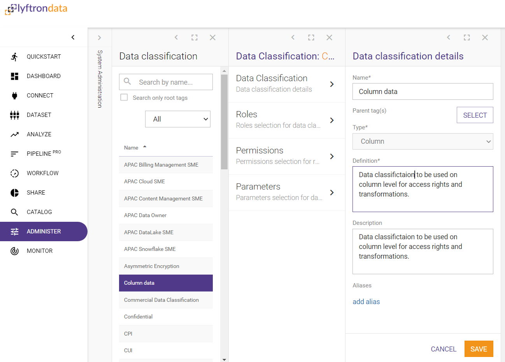The width and height of the screenshot is (505, 362).
Task: Select Commercial Data Classification row
Action: coord(166,300)
